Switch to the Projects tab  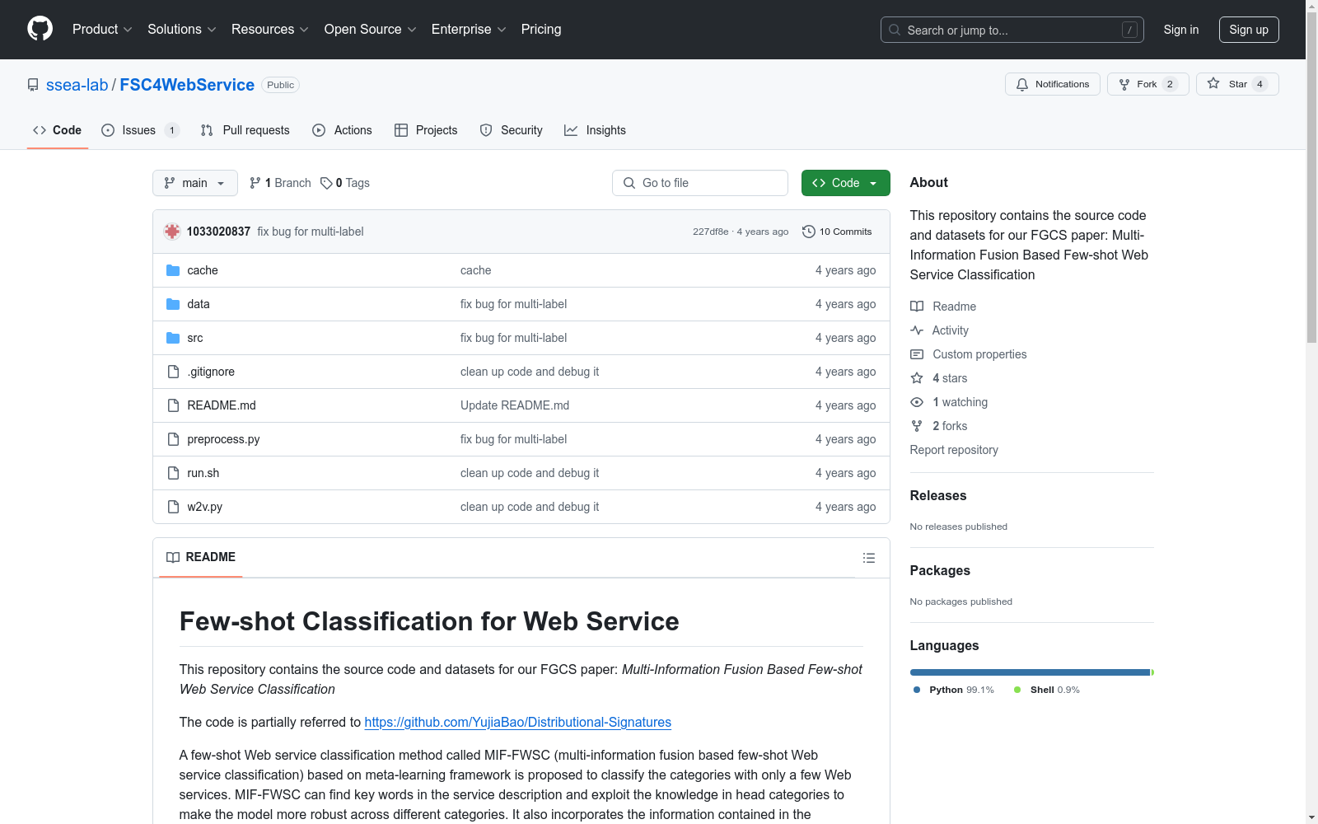coord(426,130)
